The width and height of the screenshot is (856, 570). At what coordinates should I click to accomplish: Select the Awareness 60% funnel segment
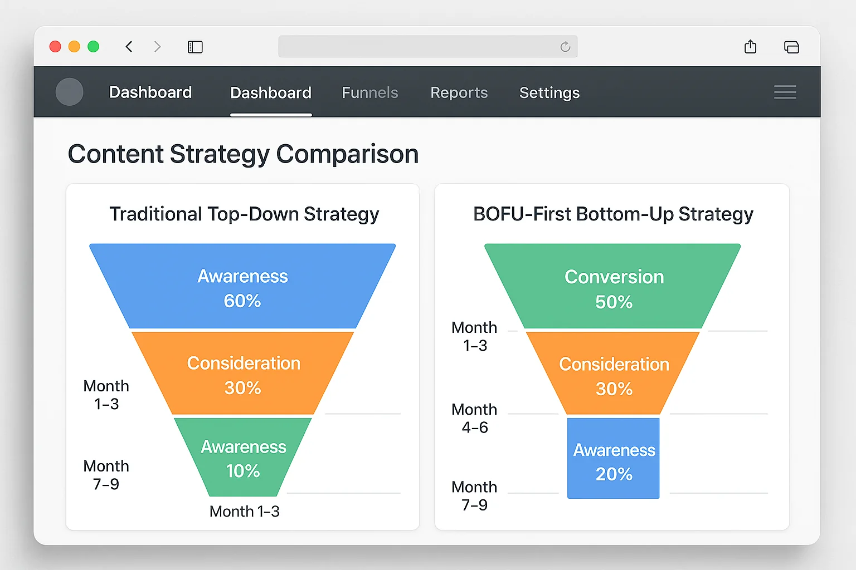pos(242,286)
